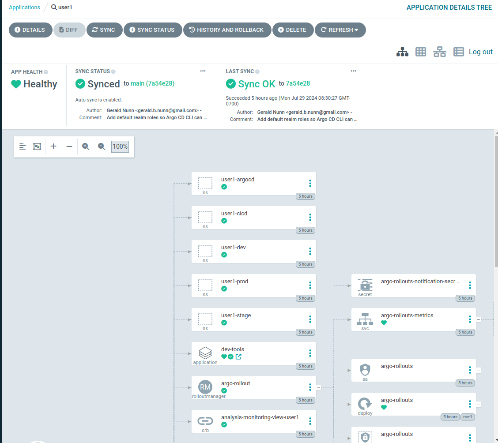Select the analysis-monitoring-view-user1 crb node

(253, 421)
